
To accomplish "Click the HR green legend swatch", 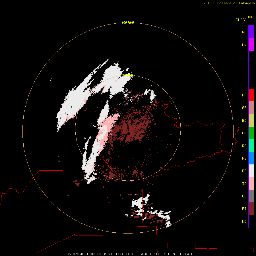I will point(251,133).
